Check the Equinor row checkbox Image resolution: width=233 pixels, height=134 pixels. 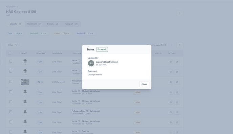click(11, 132)
